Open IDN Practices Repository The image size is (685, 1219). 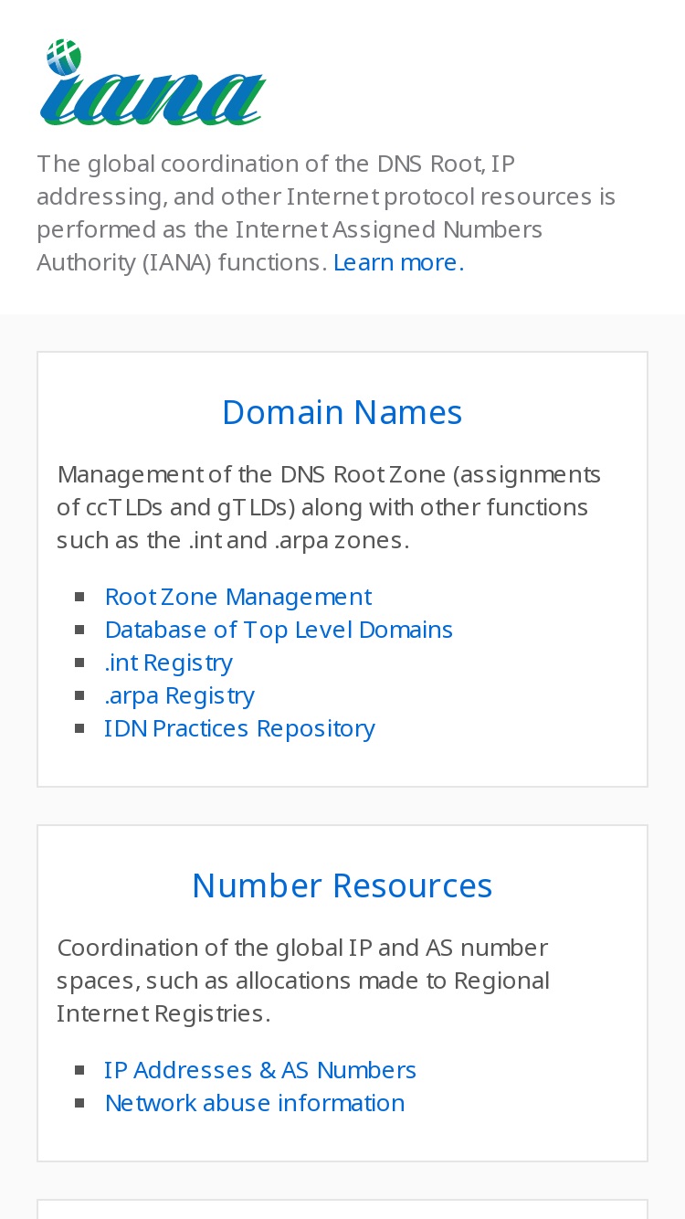tap(239, 728)
